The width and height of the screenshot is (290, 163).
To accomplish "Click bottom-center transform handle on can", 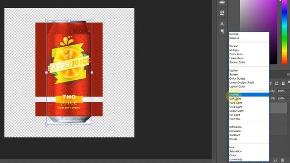I will [x=69, y=125].
